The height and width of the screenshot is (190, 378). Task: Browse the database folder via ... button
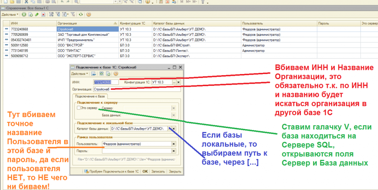click(x=169, y=129)
